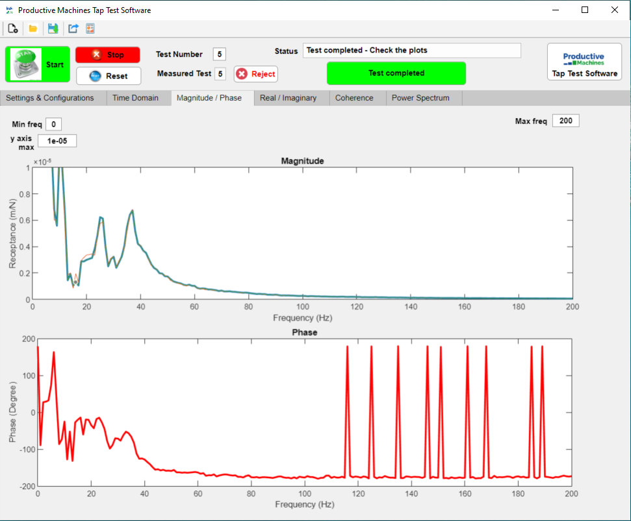
Task: Click the Productive Machines logo
Action: pos(584,62)
